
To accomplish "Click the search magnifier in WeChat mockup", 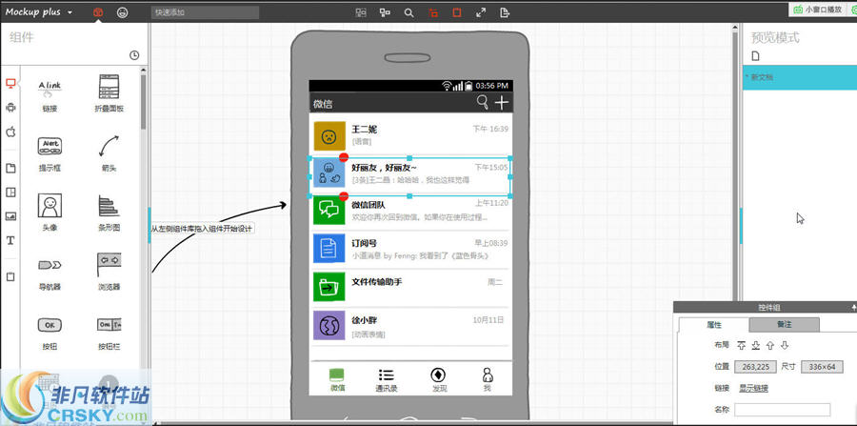I will point(482,102).
